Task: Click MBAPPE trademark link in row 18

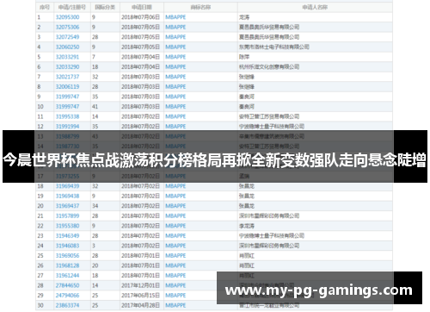Action: pyautogui.click(x=175, y=186)
